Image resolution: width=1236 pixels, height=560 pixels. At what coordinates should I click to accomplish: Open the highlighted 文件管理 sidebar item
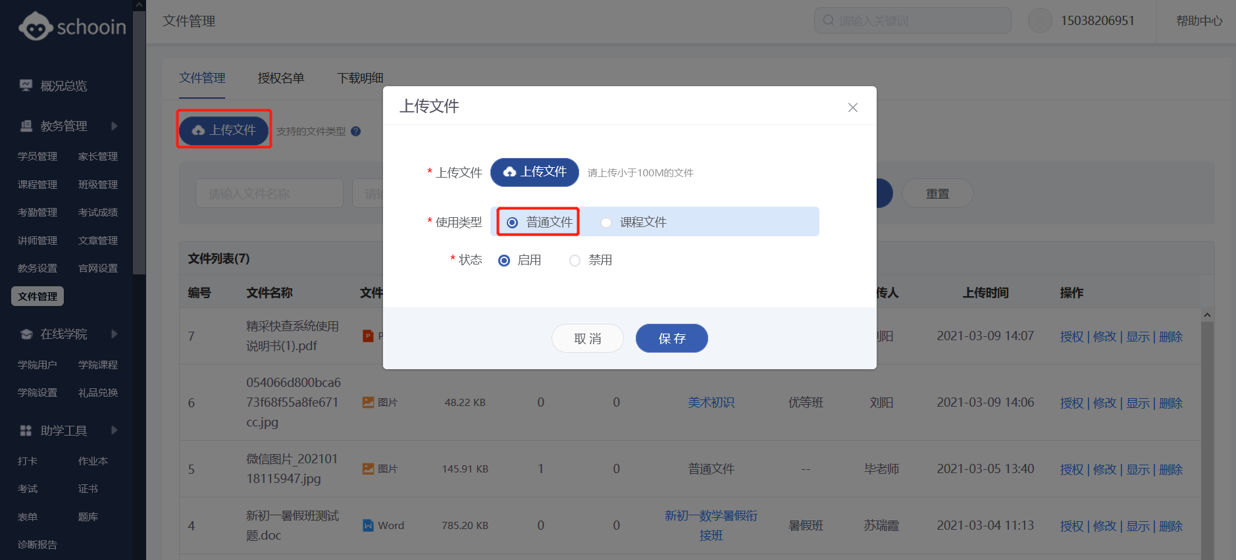38,296
